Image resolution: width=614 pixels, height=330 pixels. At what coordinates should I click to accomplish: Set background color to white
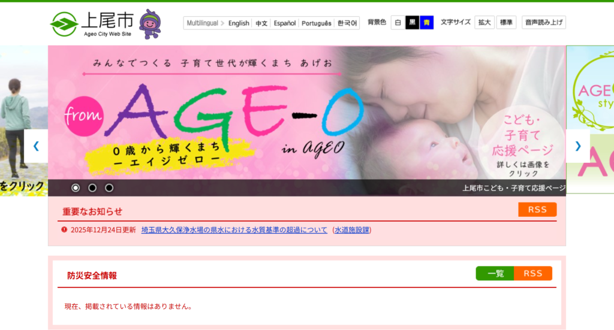(x=398, y=23)
